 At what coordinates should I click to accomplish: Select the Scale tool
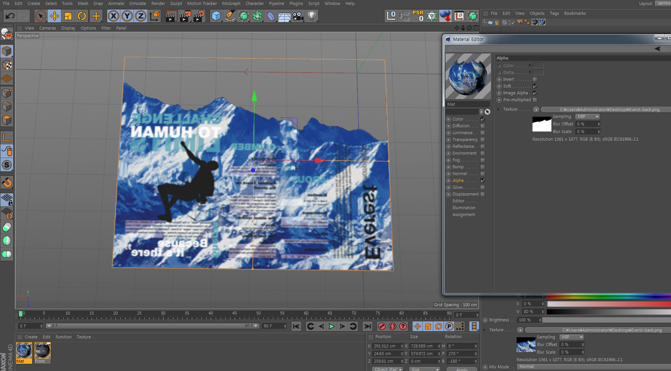point(68,16)
